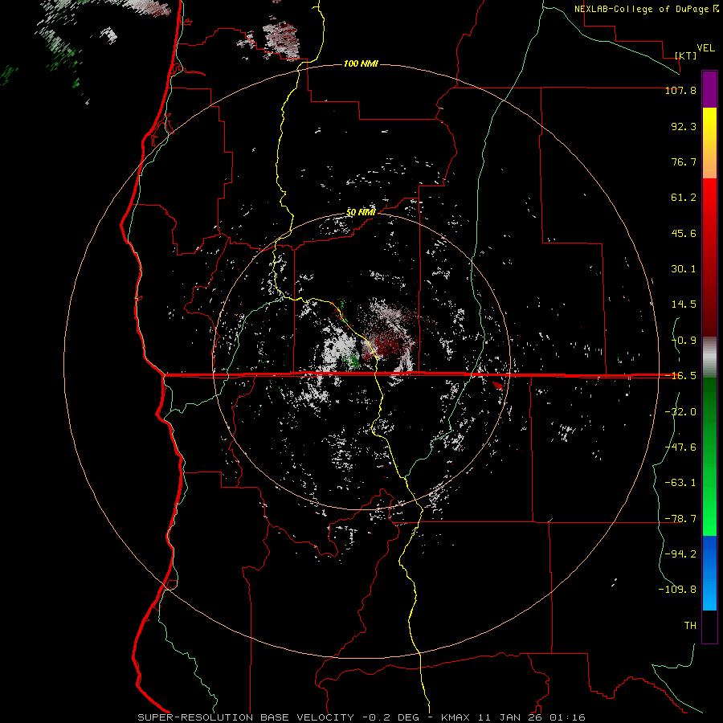Click the -78.7 scale value

point(680,519)
